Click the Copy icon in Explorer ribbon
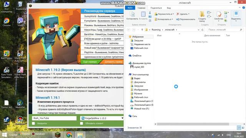Viewport: 246px width, 138px height. click(132, 15)
